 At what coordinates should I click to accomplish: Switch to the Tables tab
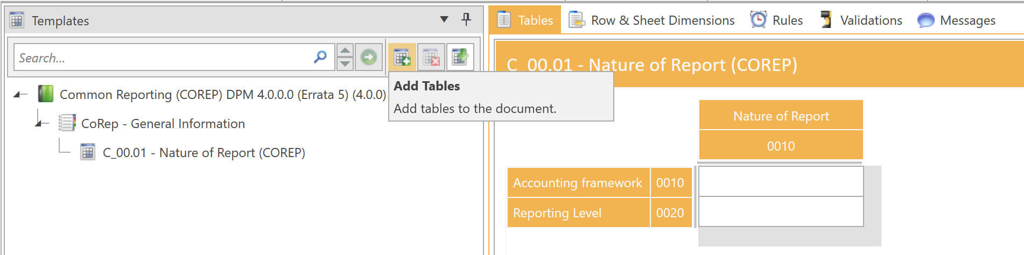click(x=525, y=20)
